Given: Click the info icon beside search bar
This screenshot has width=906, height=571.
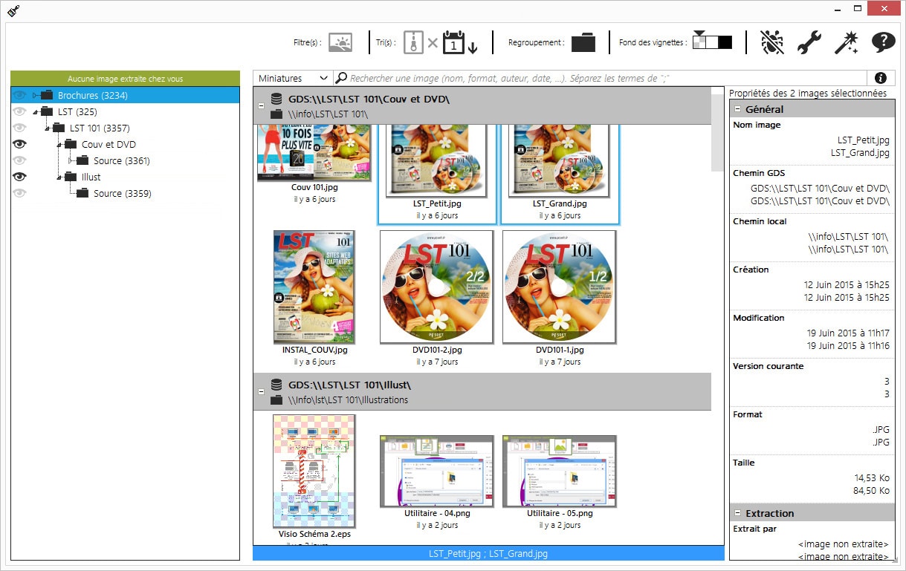Looking at the screenshot, I should (x=881, y=78).
